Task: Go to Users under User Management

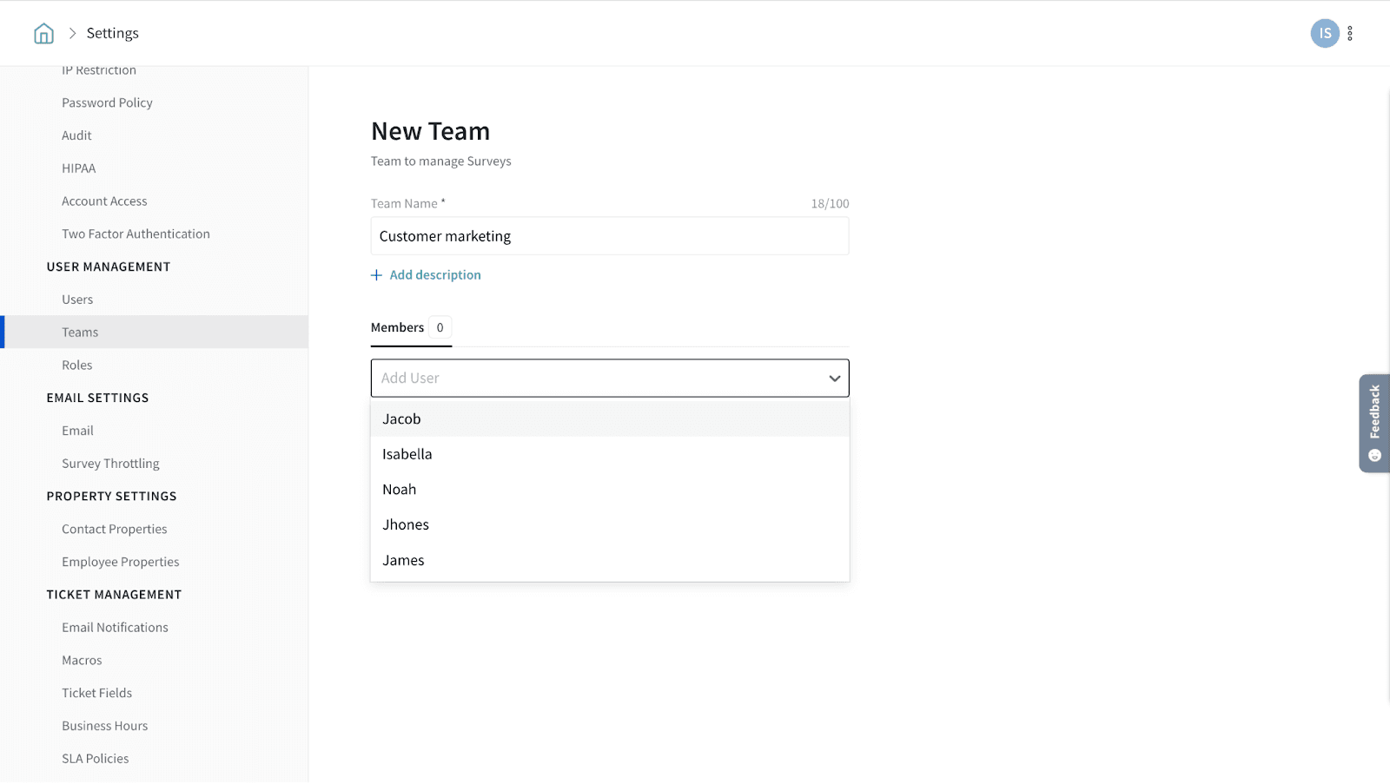Action: point(77,300)
